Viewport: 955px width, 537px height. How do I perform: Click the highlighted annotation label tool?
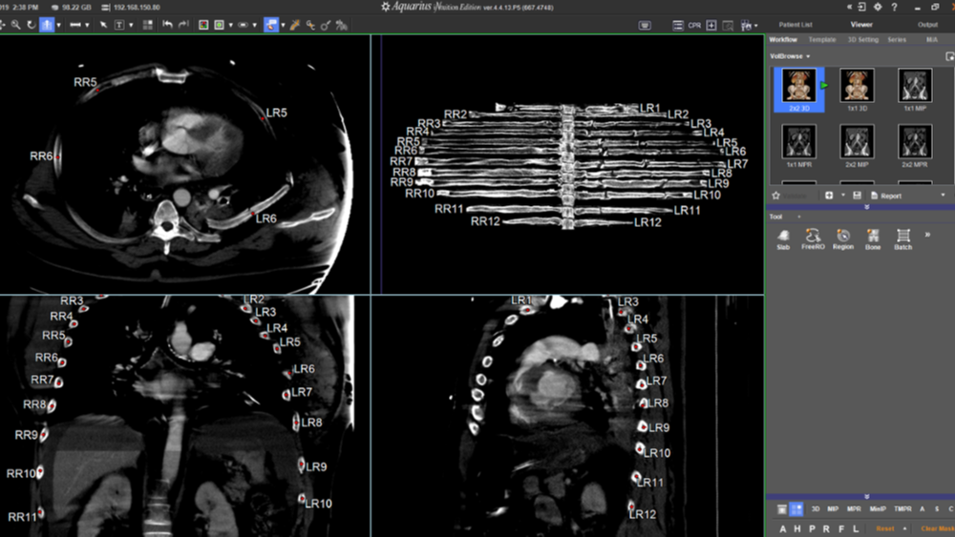coord(271,25)
